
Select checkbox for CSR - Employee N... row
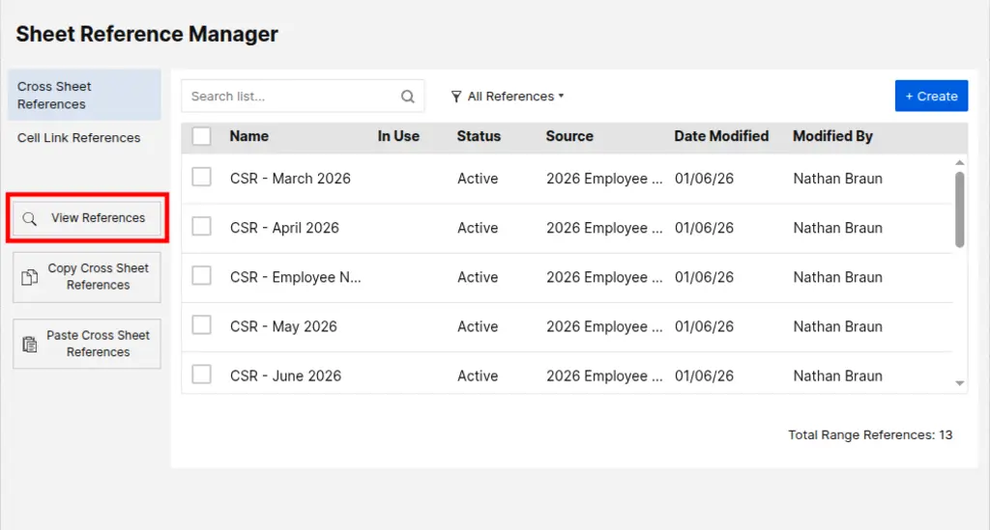[201, 275]
